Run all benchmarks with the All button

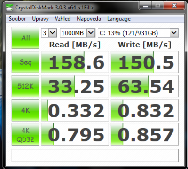click(25, 38)
